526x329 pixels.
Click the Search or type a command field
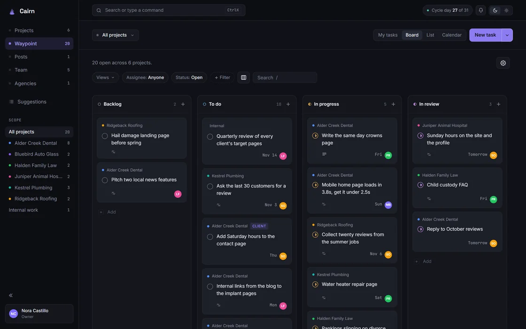(169, 10)
